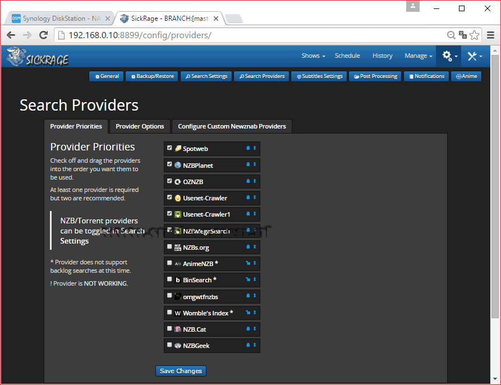Go to General config section
501x385 pixels.
click(x=107, y=76)
